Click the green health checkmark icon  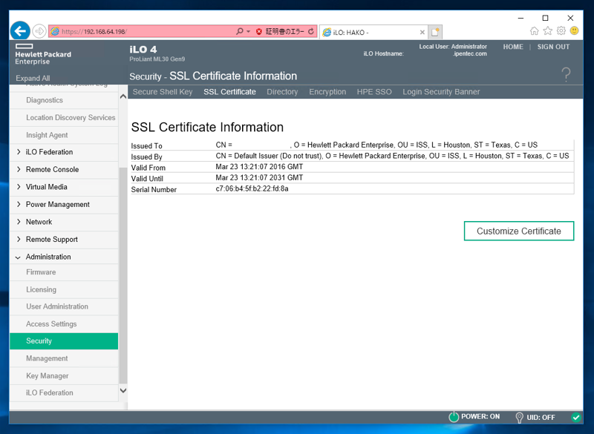pos(576,418)
